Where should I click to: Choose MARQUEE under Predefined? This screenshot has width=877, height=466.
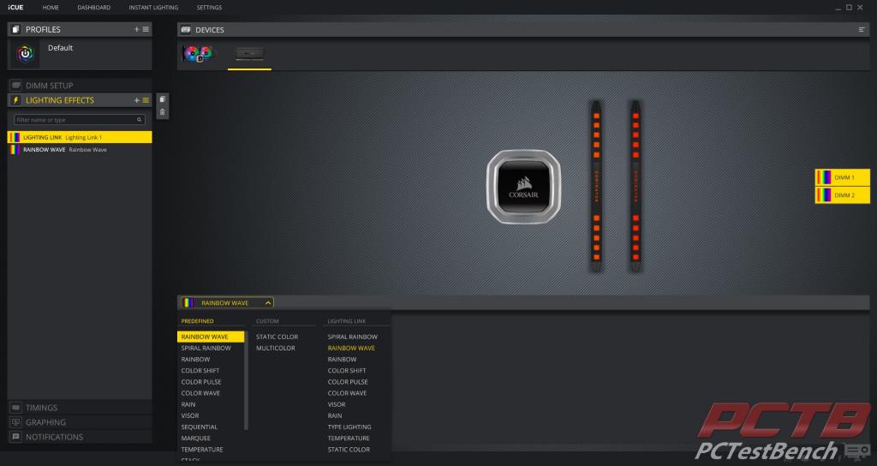(x=196, y=438)
